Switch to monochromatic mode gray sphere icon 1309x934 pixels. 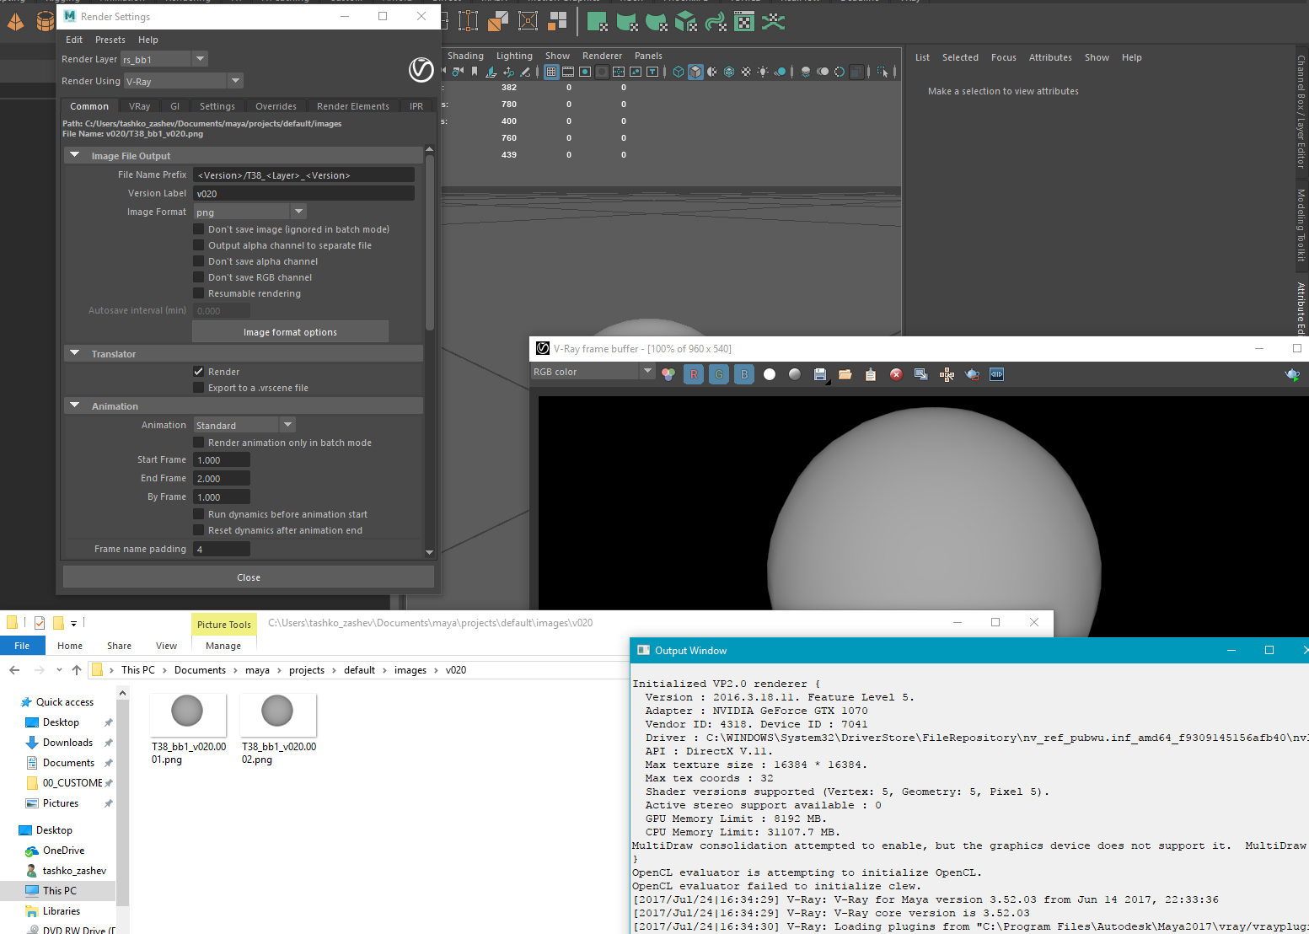click(795, 374)
